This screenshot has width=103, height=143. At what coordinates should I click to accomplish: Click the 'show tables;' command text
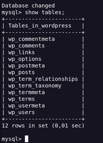[x=45, y=12]
